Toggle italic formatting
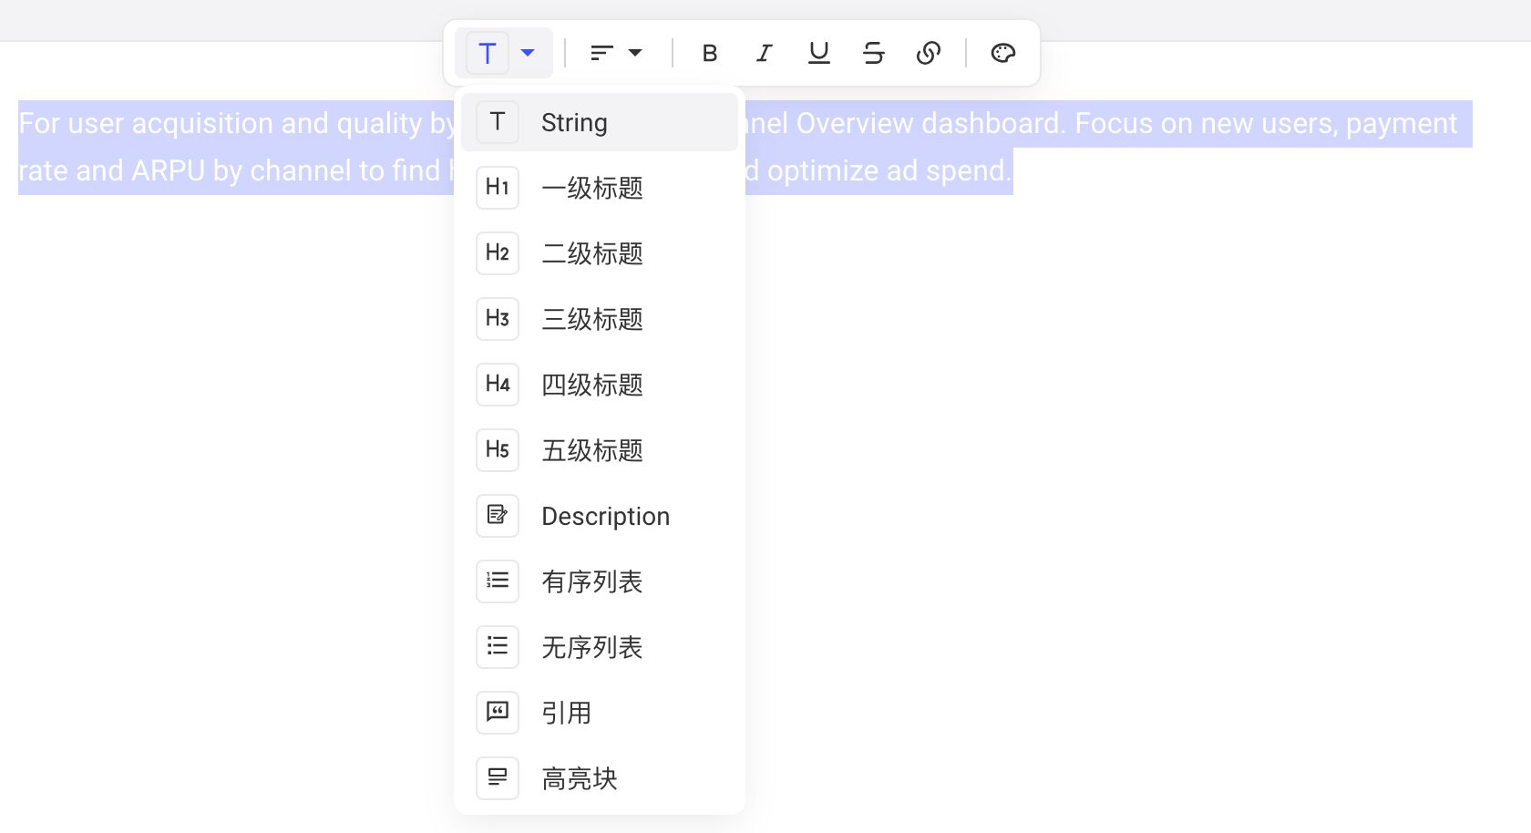 (x=765, y=53)
